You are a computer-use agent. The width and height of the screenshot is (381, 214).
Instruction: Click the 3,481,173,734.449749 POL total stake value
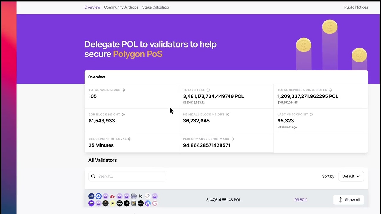coord(213,96)
